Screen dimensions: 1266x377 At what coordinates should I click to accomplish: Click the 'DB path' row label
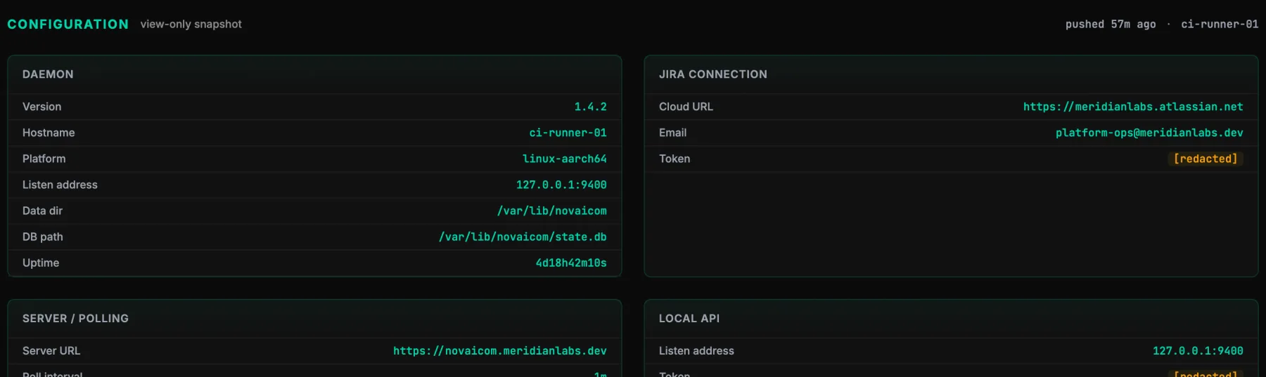coord(43,237)
